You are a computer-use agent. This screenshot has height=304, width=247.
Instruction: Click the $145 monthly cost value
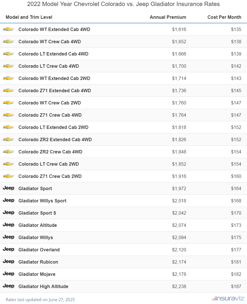tap(236, 91)
